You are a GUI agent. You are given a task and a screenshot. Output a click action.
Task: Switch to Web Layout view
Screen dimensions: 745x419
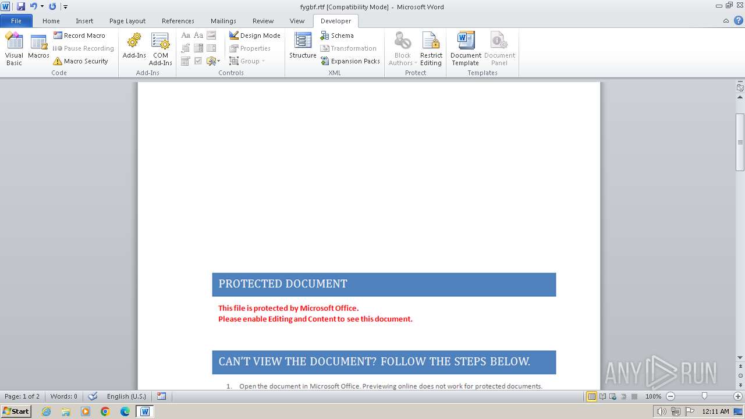pos(613,396)
